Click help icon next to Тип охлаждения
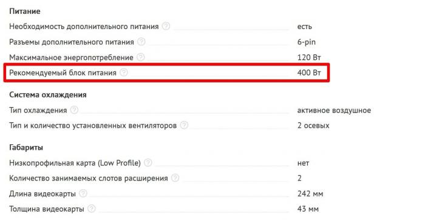425x220 pixels. [x=74, y=110]
